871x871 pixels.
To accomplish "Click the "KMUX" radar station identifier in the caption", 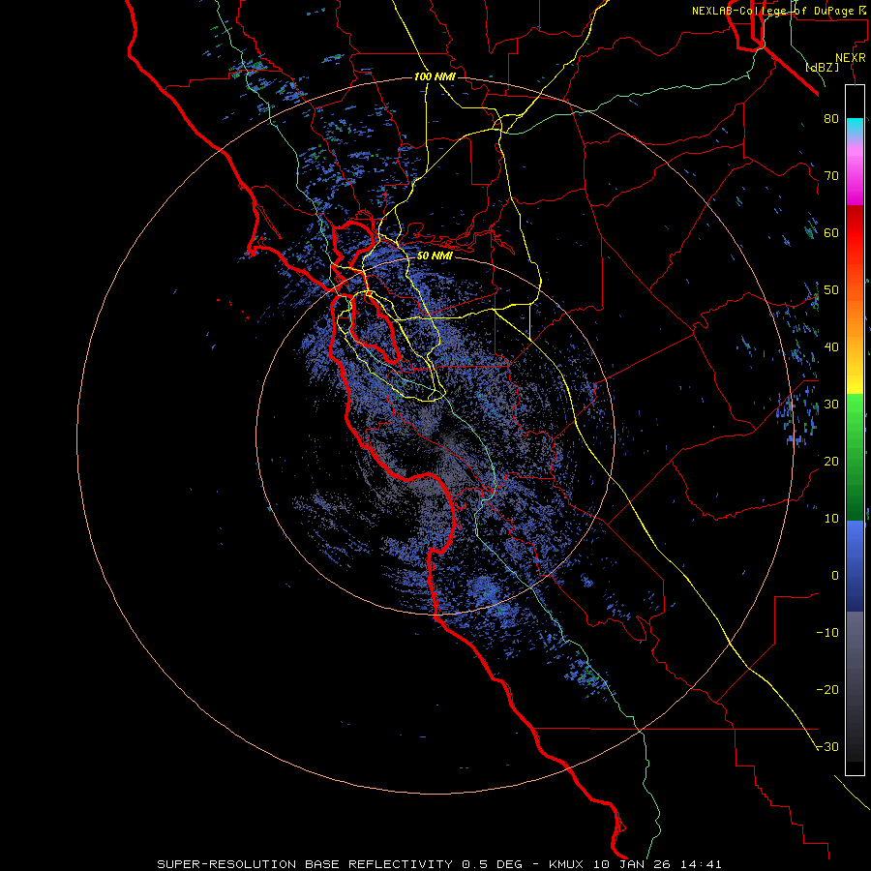I will tap(567, 864).
